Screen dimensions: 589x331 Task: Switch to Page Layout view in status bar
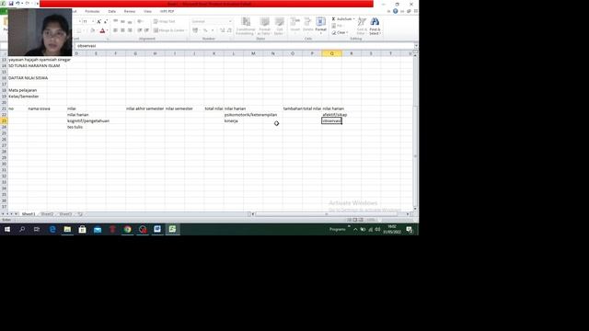point(355,220)
